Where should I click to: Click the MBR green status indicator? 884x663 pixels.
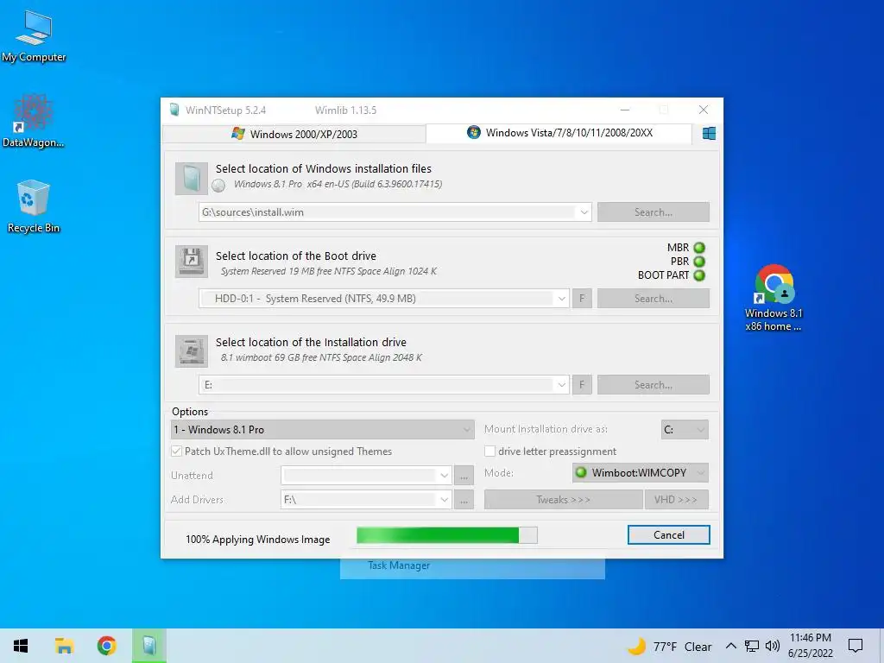tap(699, 248)
